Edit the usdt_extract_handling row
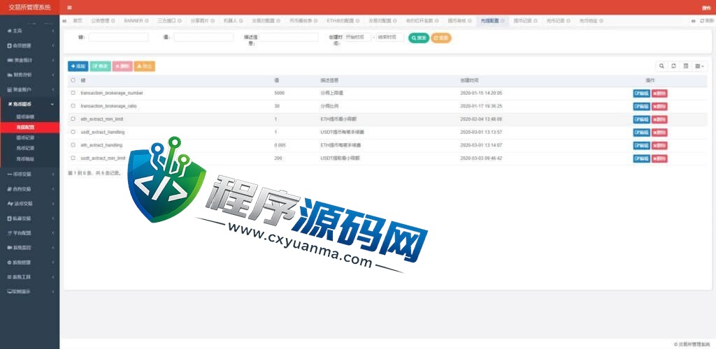This screenshot has height=349, width=716. point(641,133)
